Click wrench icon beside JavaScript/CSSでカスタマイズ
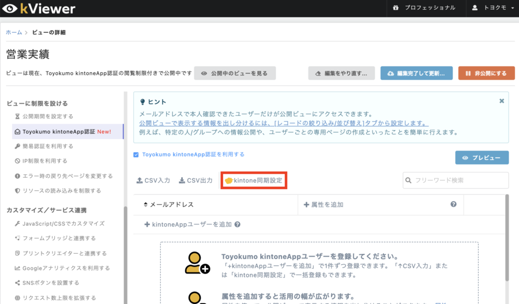Image resolution: width=519 pixels, height=304 pixels. coord(17,224)
